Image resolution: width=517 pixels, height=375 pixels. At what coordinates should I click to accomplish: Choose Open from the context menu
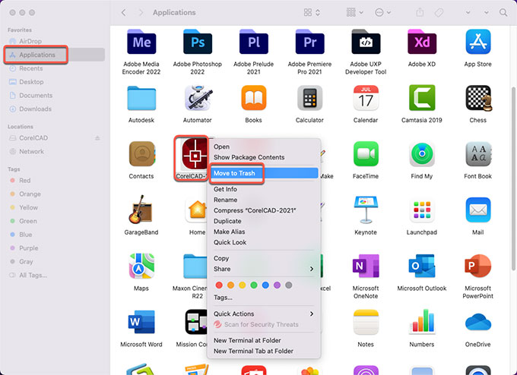[x=264, y=147]
